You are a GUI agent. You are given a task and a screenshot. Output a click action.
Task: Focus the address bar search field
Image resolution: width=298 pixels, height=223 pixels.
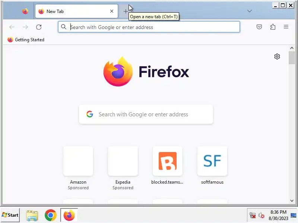pyautogui.click(x=149, y=27)
